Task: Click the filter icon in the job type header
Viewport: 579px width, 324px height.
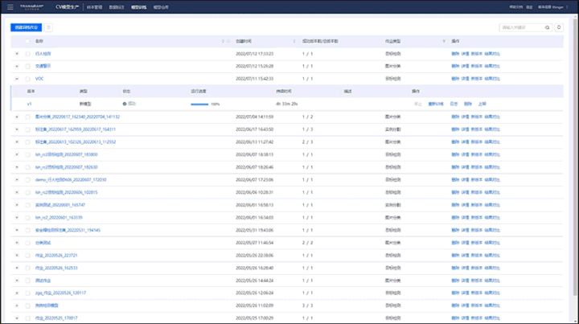Action: point(444,41)
